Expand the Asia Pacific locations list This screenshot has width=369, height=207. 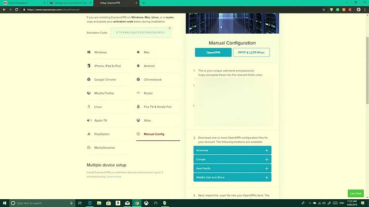point(232,168)
